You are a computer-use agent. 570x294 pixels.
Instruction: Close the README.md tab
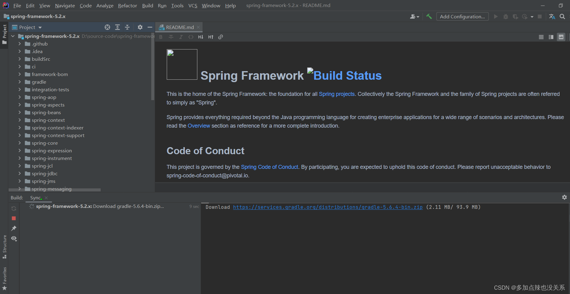coord(198,27)
